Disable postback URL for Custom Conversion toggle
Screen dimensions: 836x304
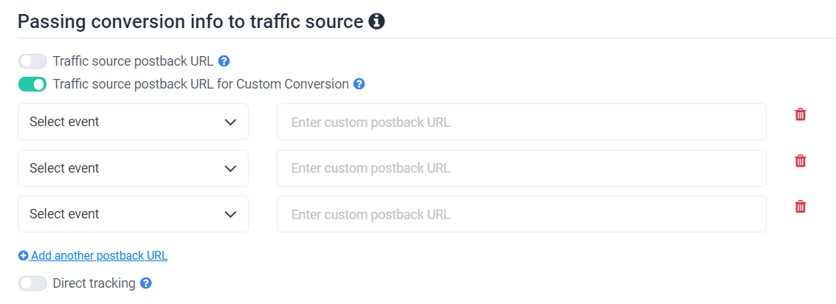pos(32,84)
